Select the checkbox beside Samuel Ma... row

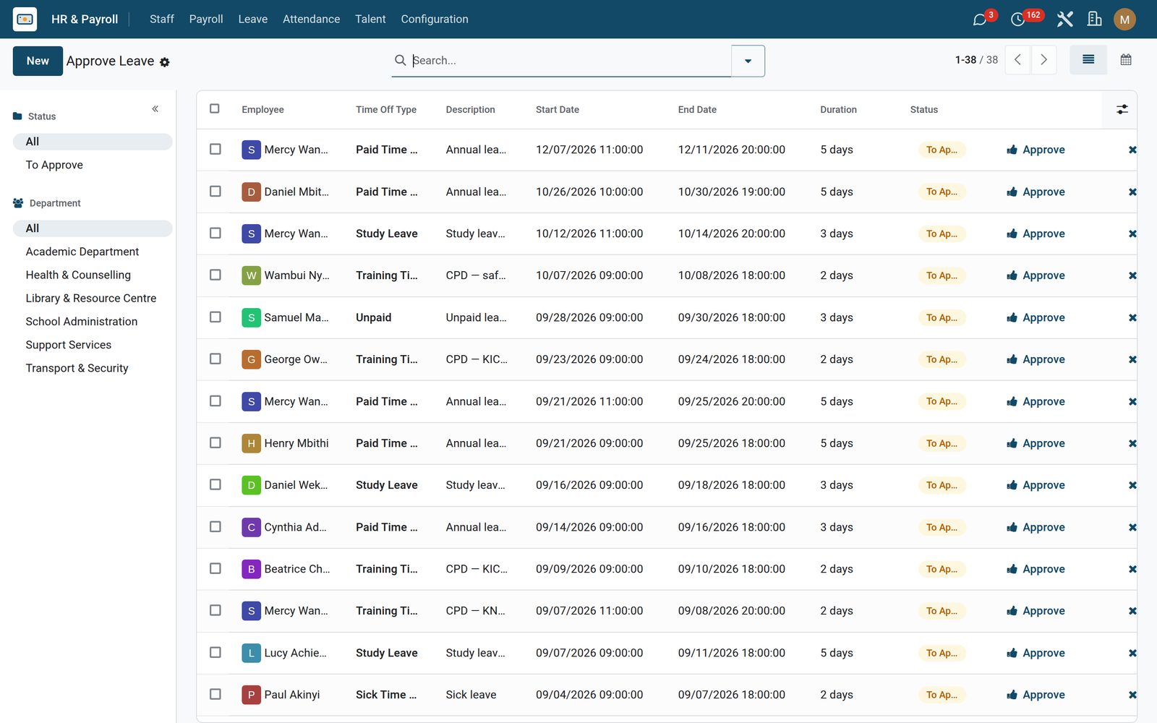point(215,317)
